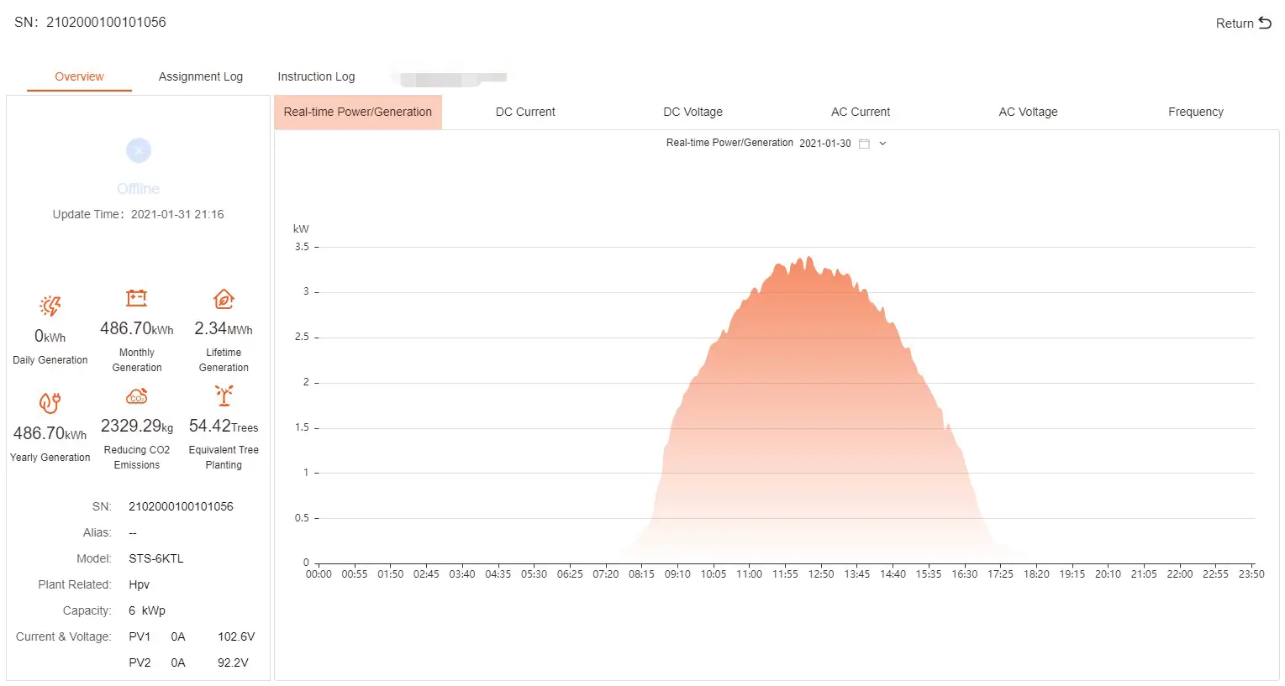Image resolution: width=1285 pixels, height=686 pixels.
Task: Select the Real-time Power/Generation tab
Action: coord(358,112)
